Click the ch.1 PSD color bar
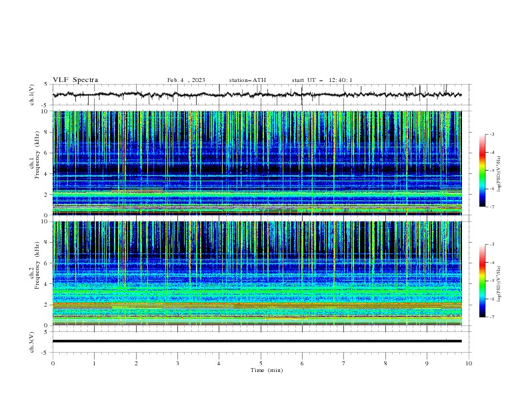 point(482,171)
